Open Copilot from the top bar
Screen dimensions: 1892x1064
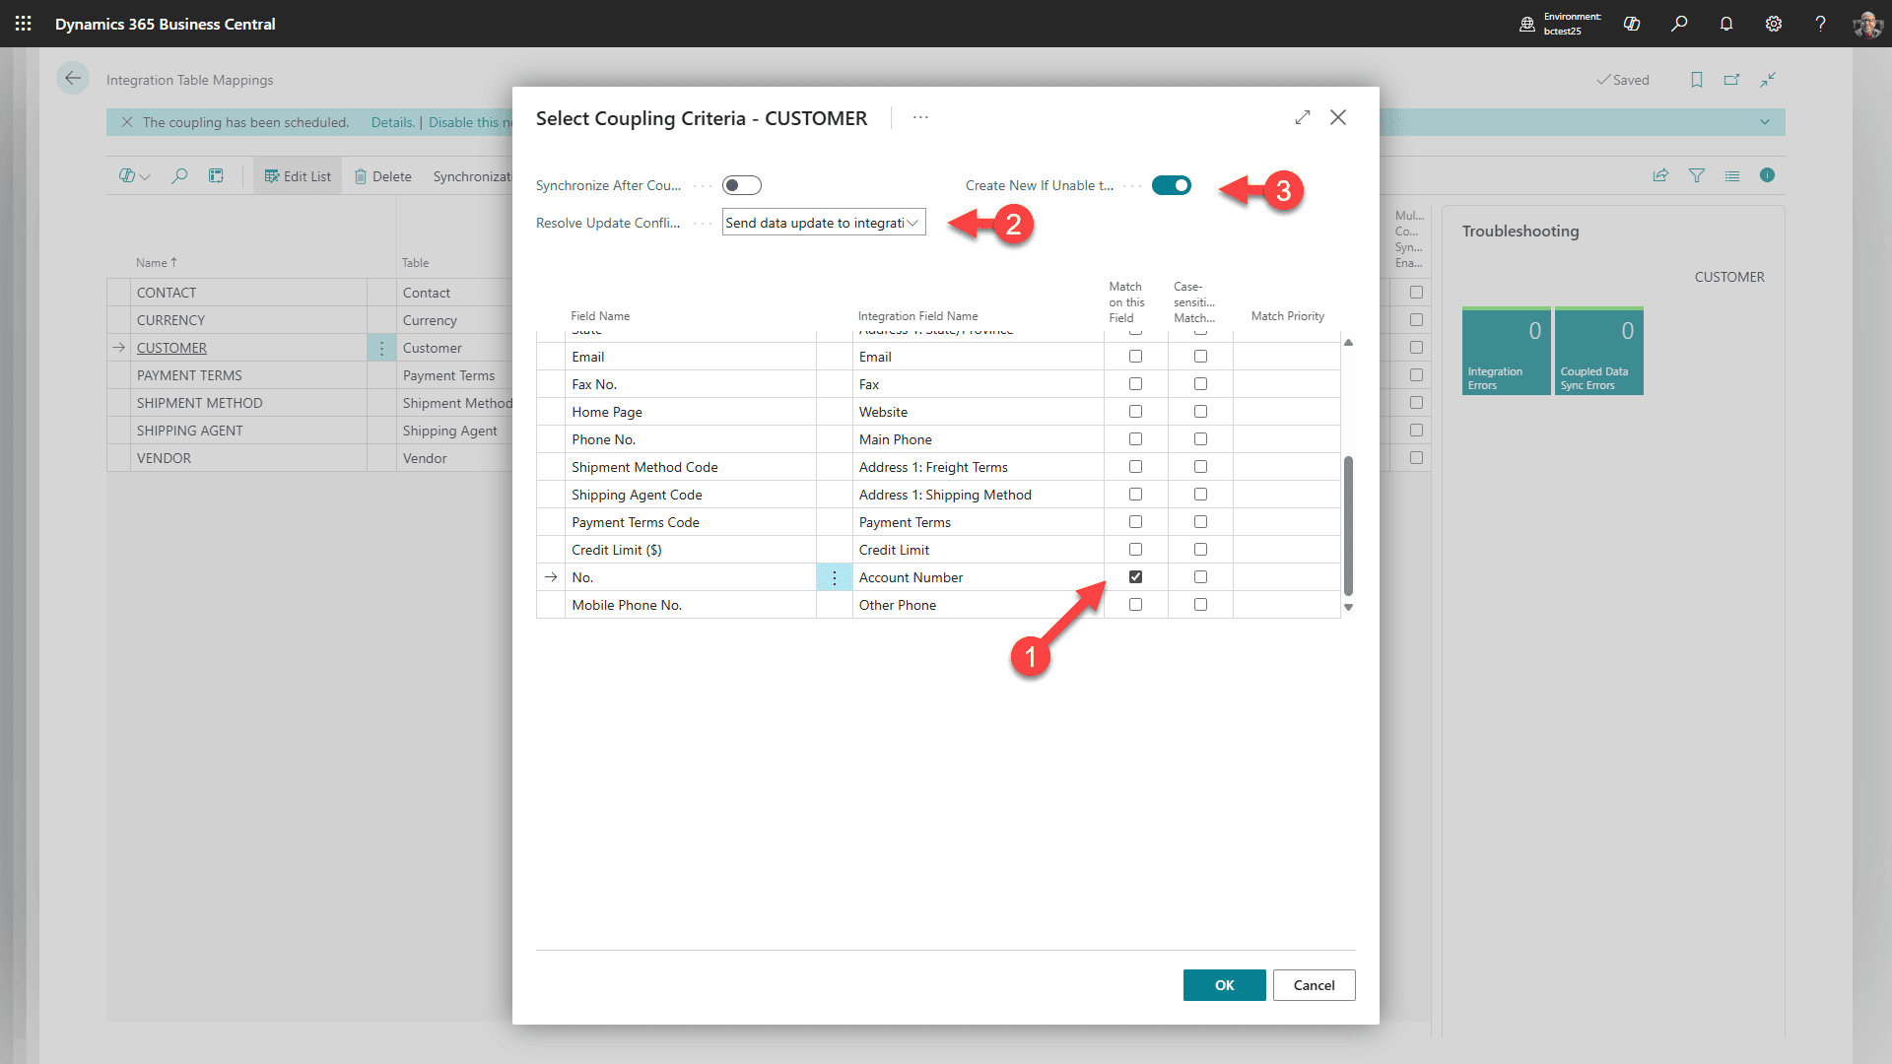pyautogui.click(x=1632, y=24)
